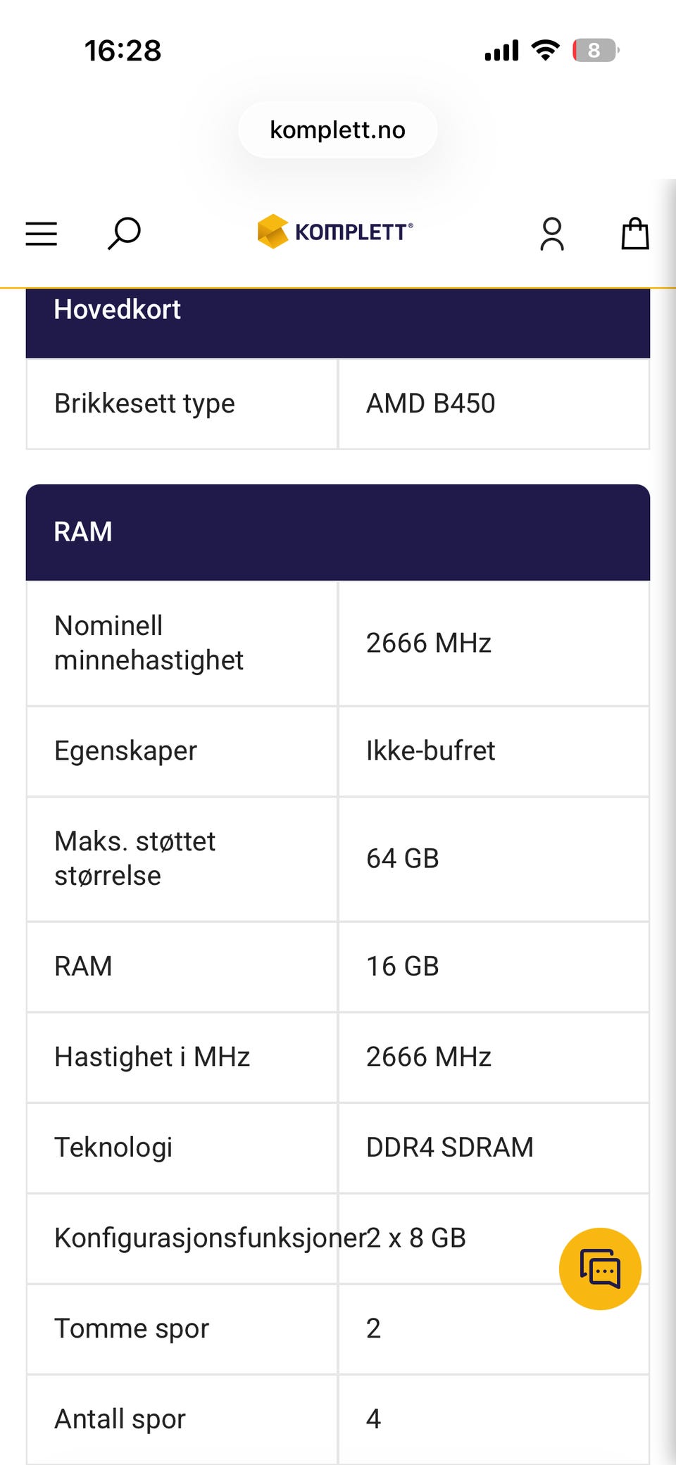Tap the Wi-Fi status icon
The image size is (676, 1465).
coord(545,51)
